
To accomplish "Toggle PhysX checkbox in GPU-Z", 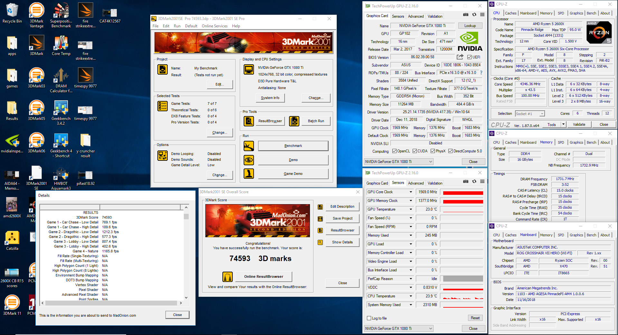I will click(433, 151).
